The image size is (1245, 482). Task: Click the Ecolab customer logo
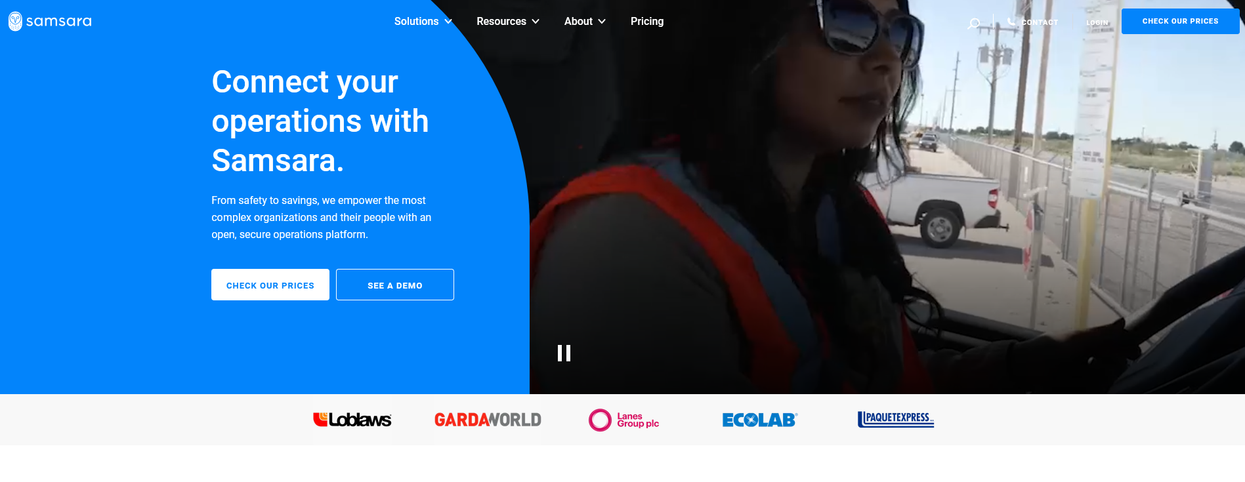point(760,420)
